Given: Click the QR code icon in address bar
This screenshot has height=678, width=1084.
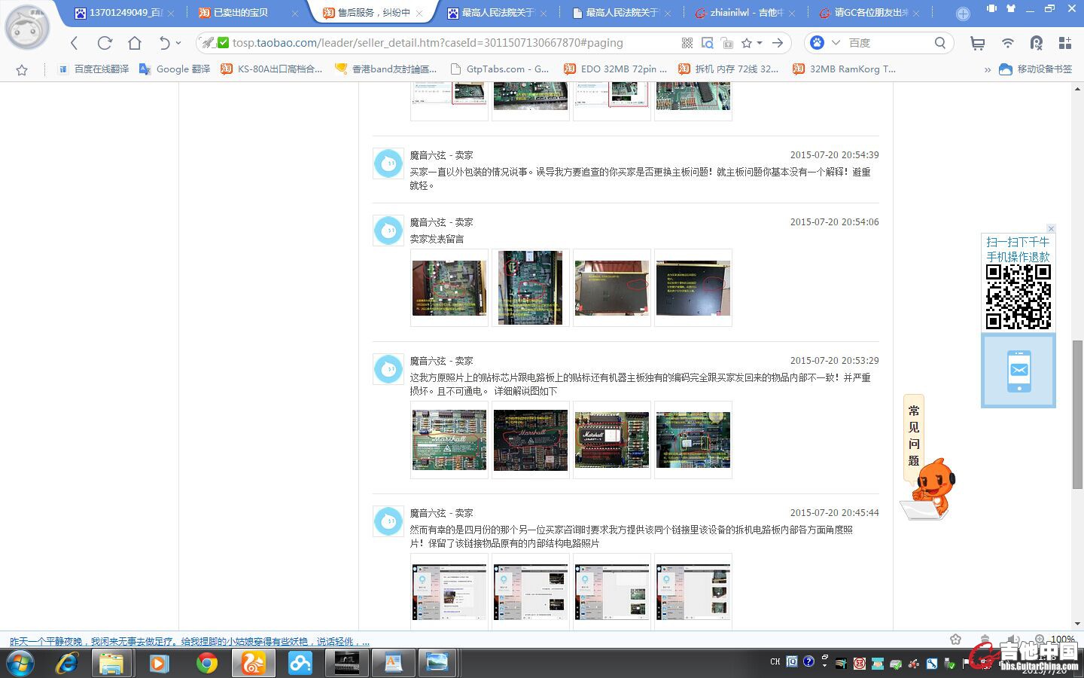Looking at the screenshot, I should [x=687, y=43].
